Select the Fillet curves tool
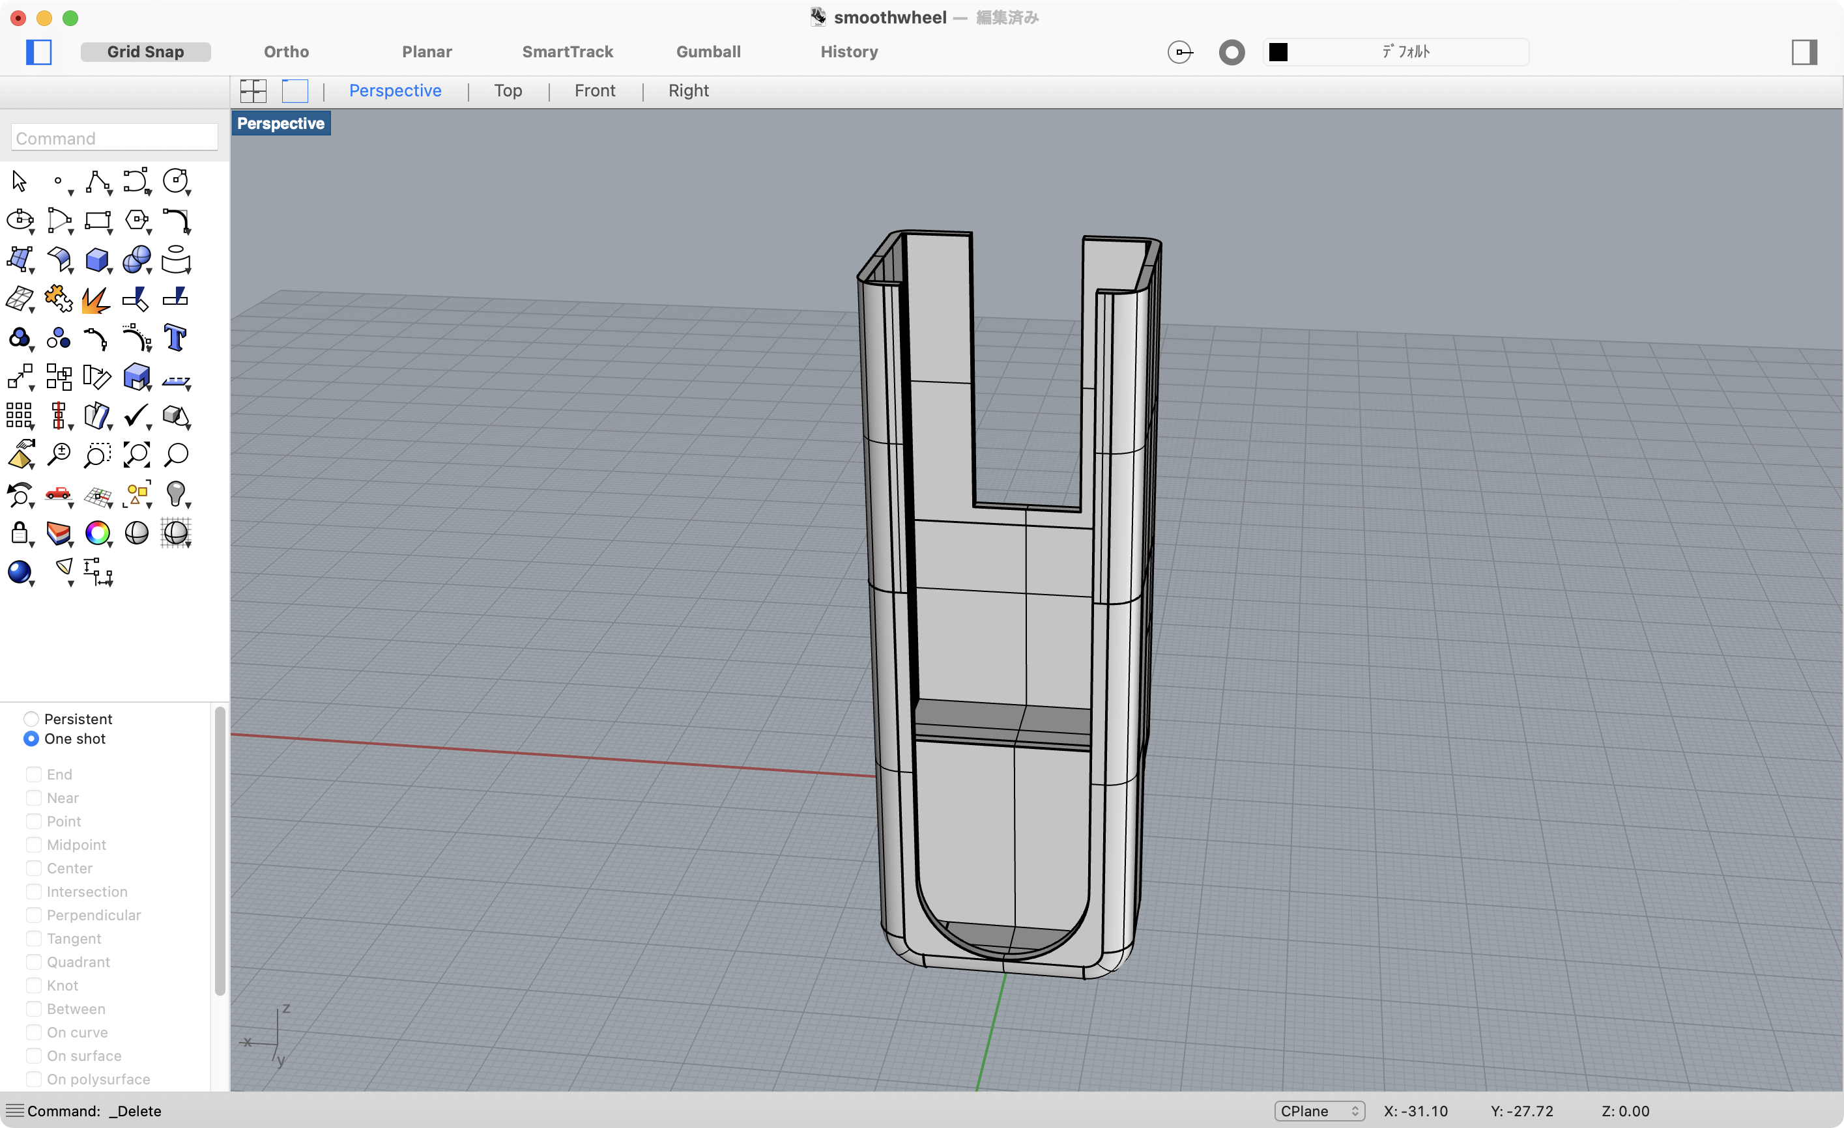 click(176, 220)
